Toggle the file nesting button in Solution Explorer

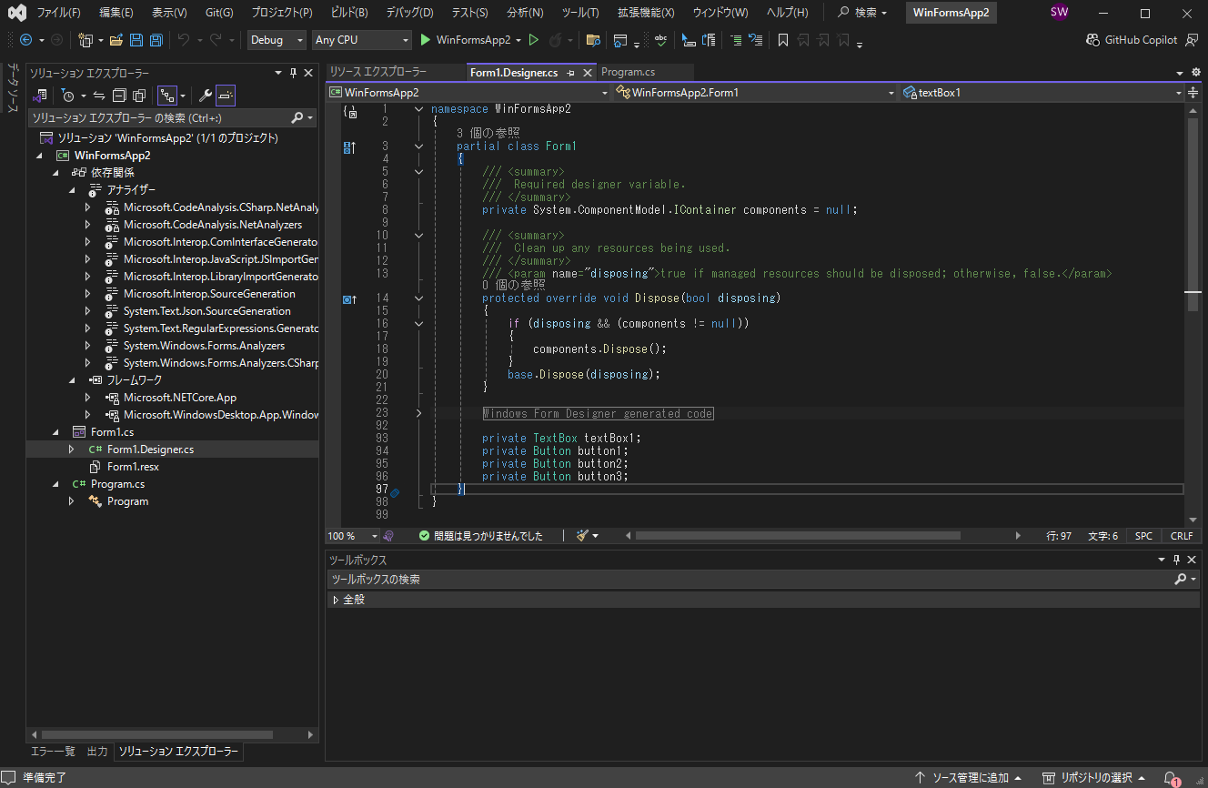point(167,96)
